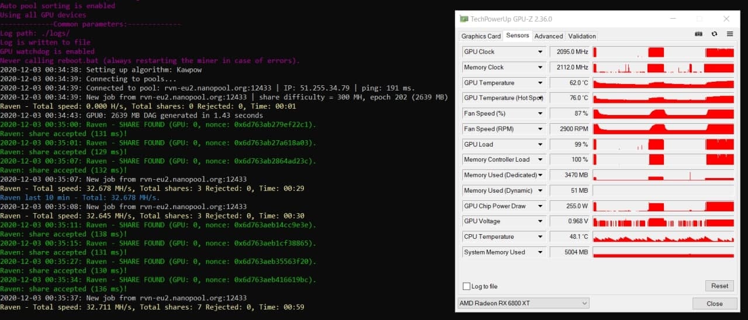The height and width of the screenshot is (320, 748).
Task: Click "2639 MB DAG generated" console line
Action: click(x=131, y=115)
